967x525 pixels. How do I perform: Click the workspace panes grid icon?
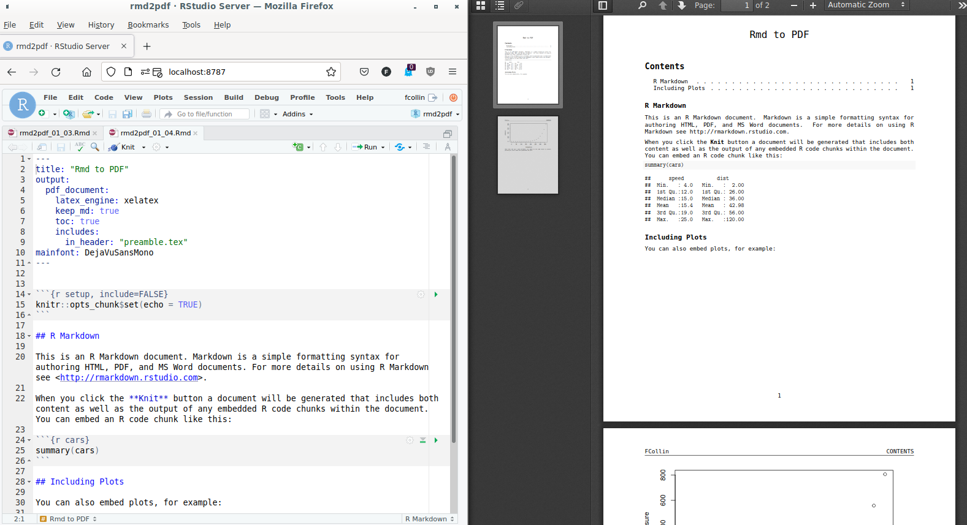coord(265,114)
